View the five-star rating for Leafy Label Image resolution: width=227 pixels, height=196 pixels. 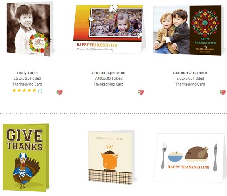[25, 91]
